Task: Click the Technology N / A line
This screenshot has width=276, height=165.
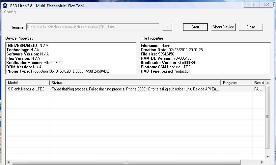Action: pos(23,50)
